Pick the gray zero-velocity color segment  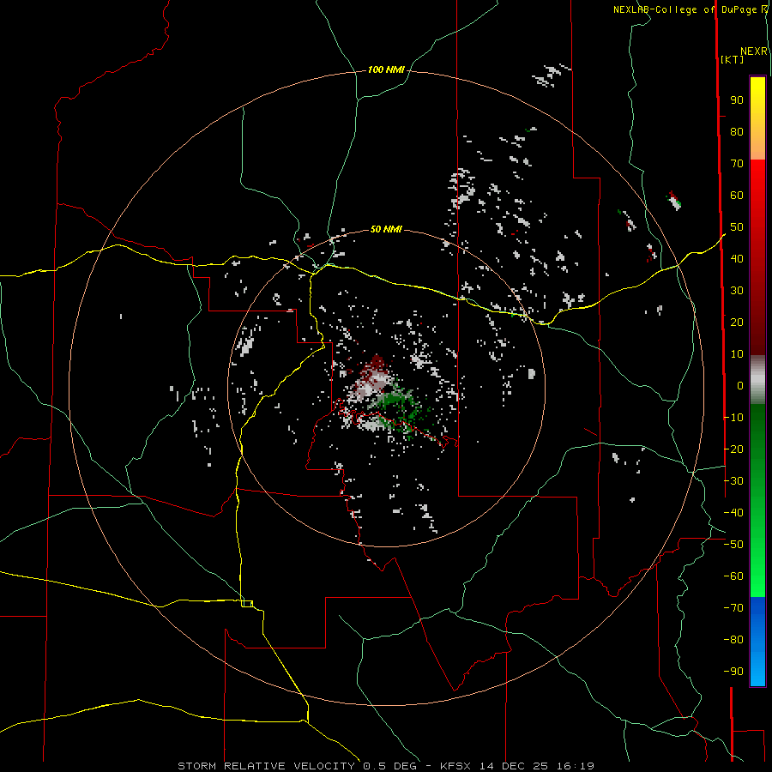click(757, 380)
